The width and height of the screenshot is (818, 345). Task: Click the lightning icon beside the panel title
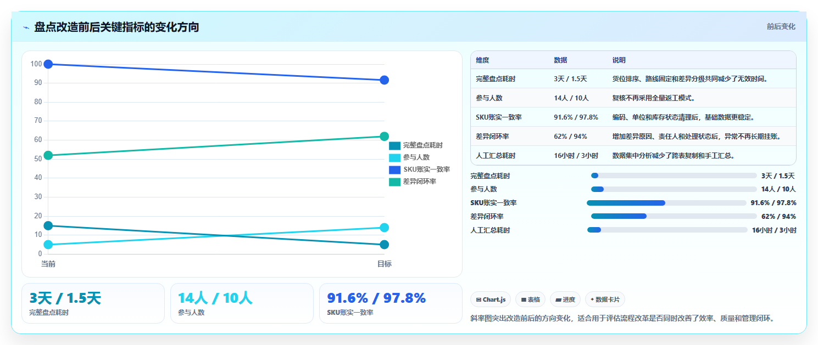[26, 27]
